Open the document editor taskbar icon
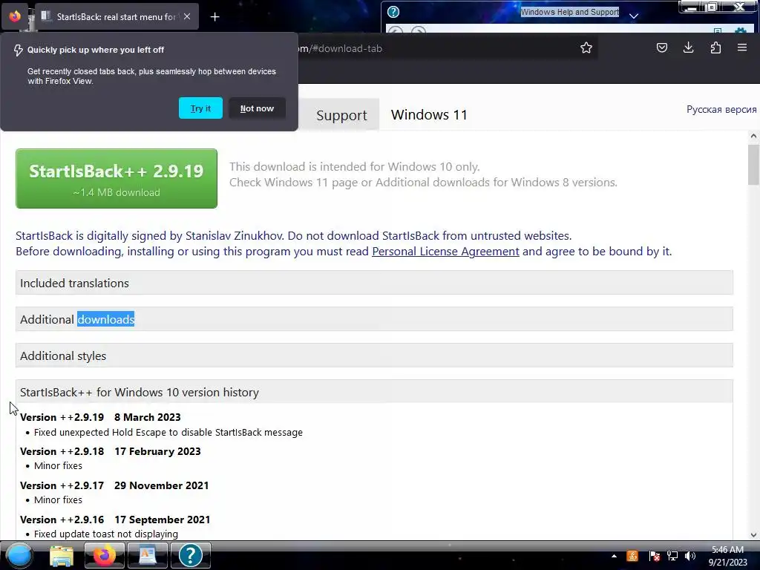This screenshot has width=760, height=570. pos(148,555)
